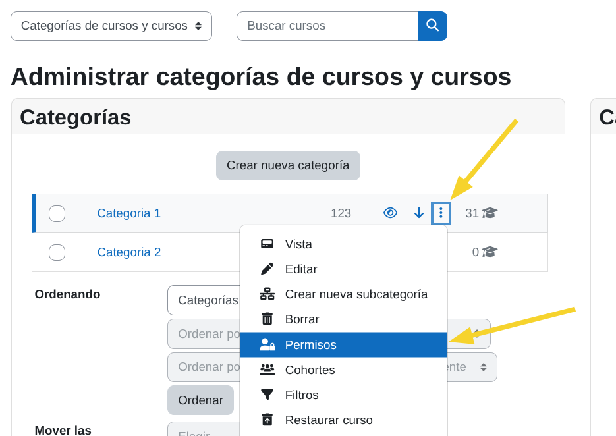This screenshot has height=436, width=616.
Task: Check the Categoria 1 checkbox
Action: 57,213
